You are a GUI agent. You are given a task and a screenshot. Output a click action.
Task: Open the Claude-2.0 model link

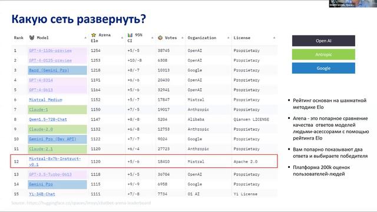[x=41, y=130]
